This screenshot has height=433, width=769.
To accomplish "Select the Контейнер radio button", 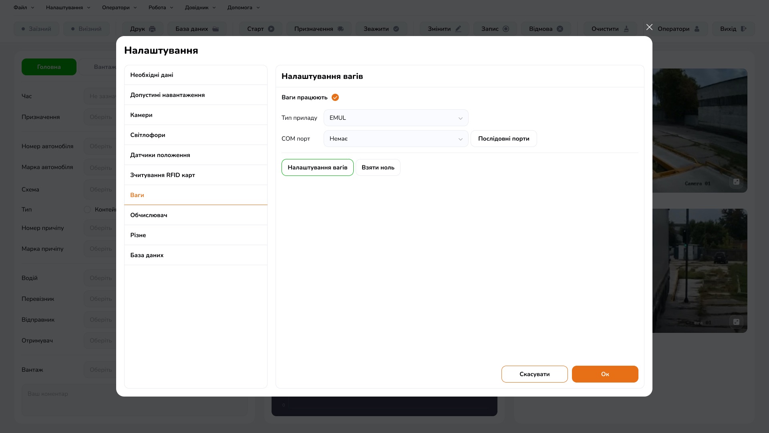I will [x=87, y=209].
